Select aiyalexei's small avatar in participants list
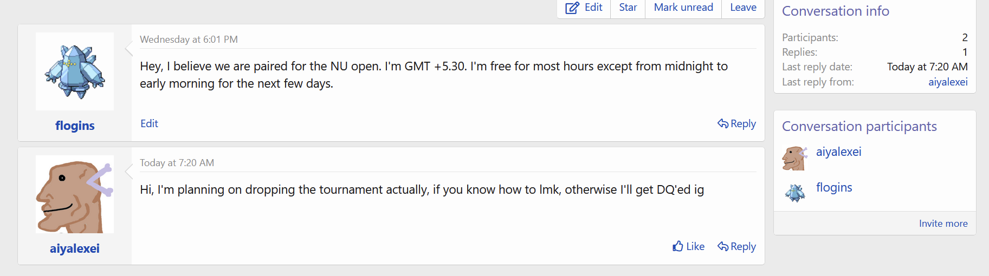Viewport: 989px width, 276px height. click(x=795, y=158)
